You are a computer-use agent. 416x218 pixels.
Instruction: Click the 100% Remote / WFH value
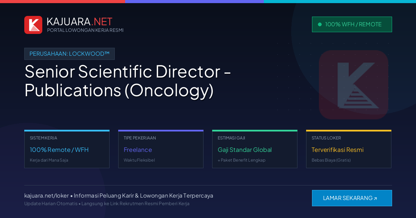59,150
